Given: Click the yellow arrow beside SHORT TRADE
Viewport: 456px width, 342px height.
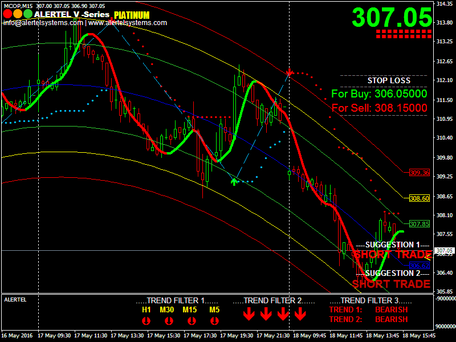Looking at the screenshot, I should (x=429, y=257).
